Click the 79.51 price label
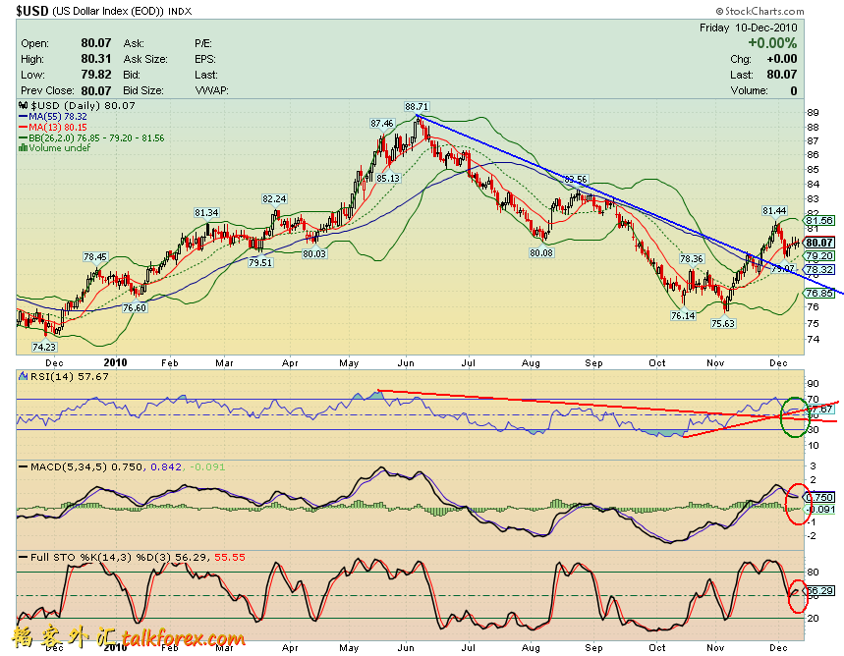This screenshot has width=844, height=656. coord(260,262)
